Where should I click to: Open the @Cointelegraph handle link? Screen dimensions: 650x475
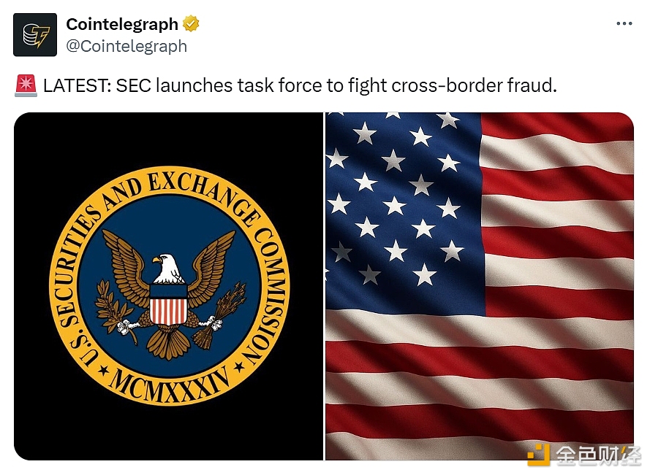126,46
